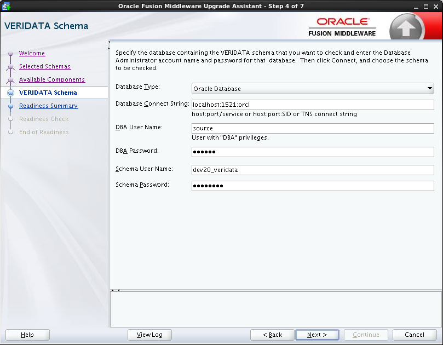Go to the Welcome step

32,53
